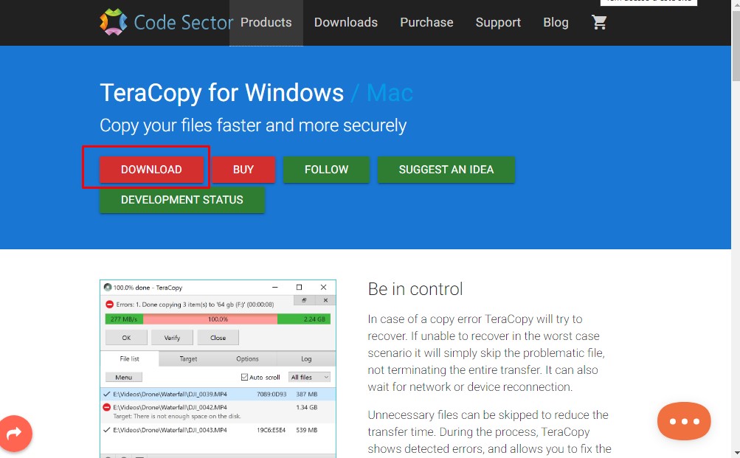
Task: Open the shopping cart icon
Action: click(599, 22)
